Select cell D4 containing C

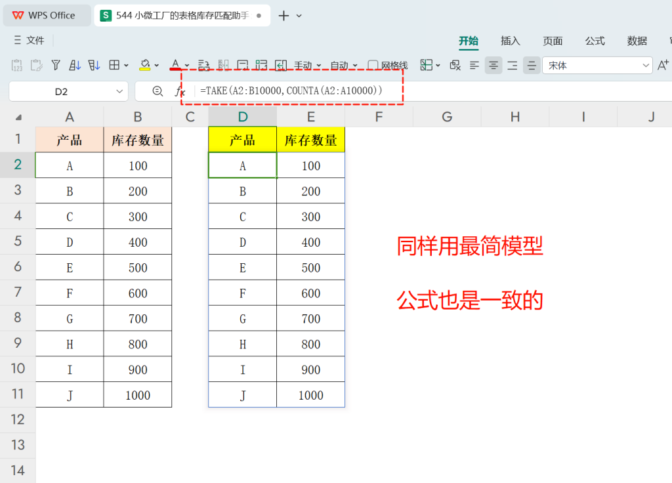tap(243, 217)
